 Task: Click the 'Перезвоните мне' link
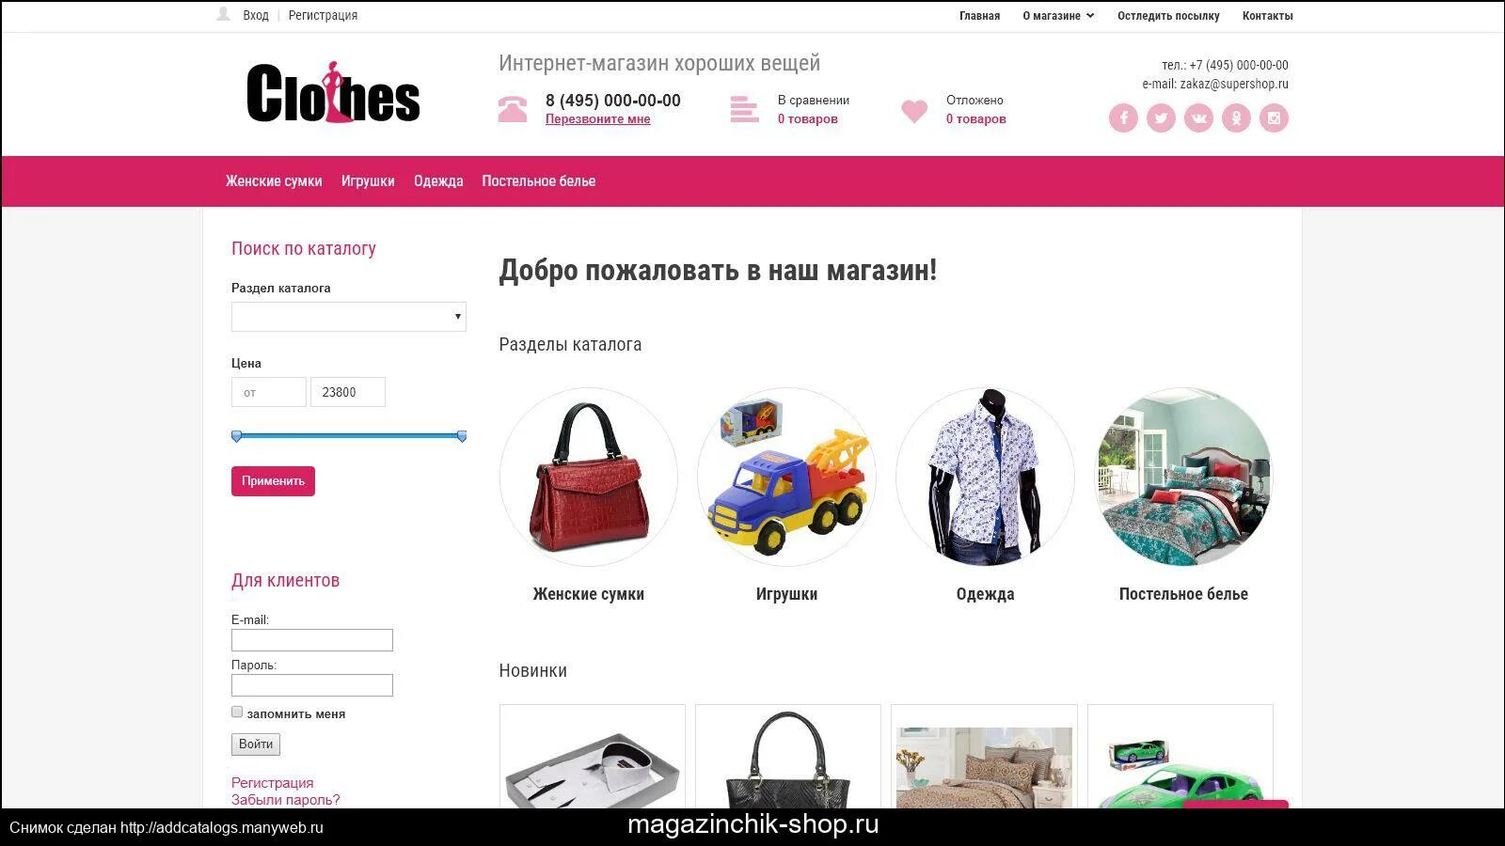tap(598, 119)
